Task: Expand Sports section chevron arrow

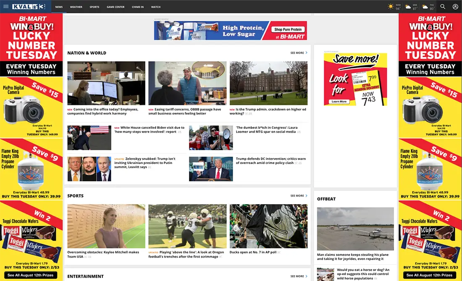Action: (307, 195)
